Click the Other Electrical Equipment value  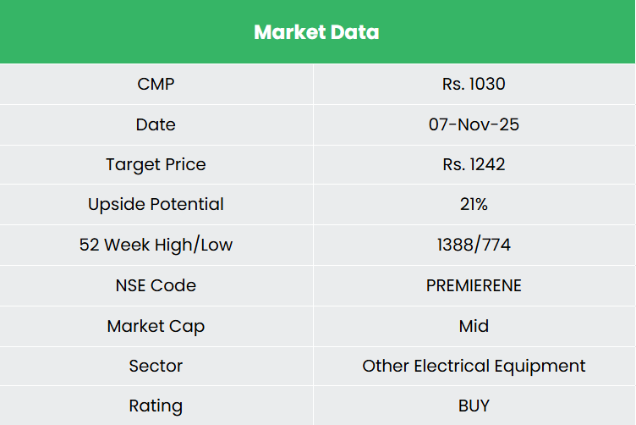[474, 366]
